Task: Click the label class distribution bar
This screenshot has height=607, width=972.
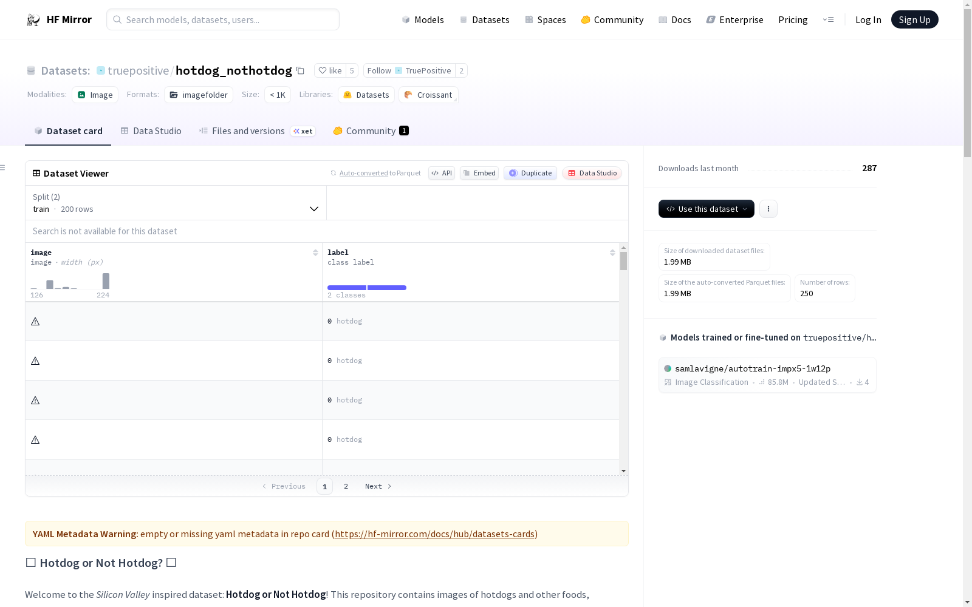Action: (367, 288)
